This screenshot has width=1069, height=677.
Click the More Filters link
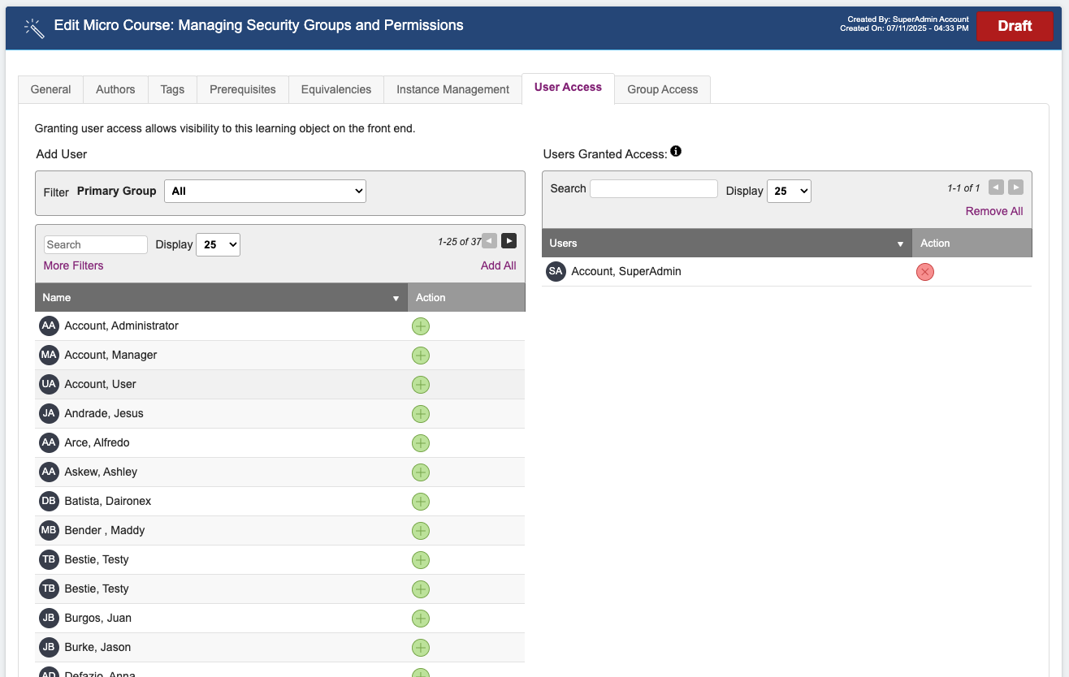(73, 265)
